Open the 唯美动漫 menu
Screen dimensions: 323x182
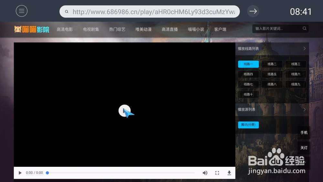click(143, 29)
